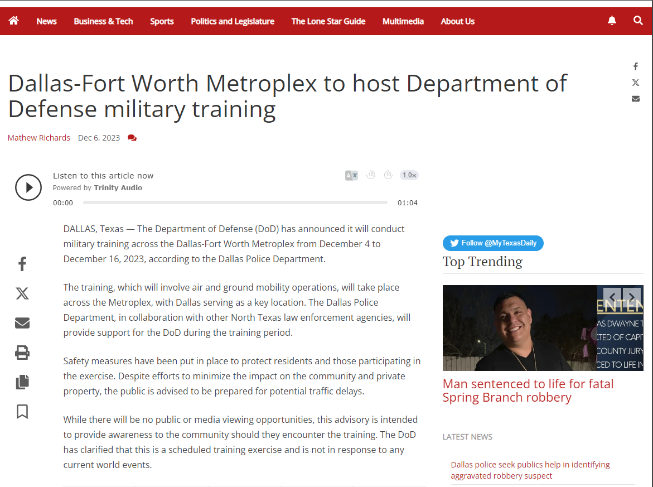Seek along the audio progress bar
Image resolution: width=653 pixels, height=487 pixels.
235,202
